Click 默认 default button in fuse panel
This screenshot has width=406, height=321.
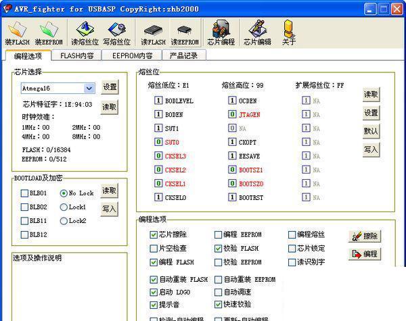(x=371, y=131)
